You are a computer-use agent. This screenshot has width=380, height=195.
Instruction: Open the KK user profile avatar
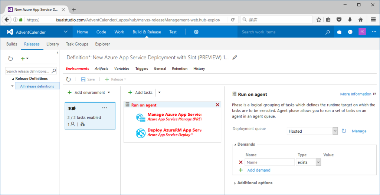tap(362, 32)
